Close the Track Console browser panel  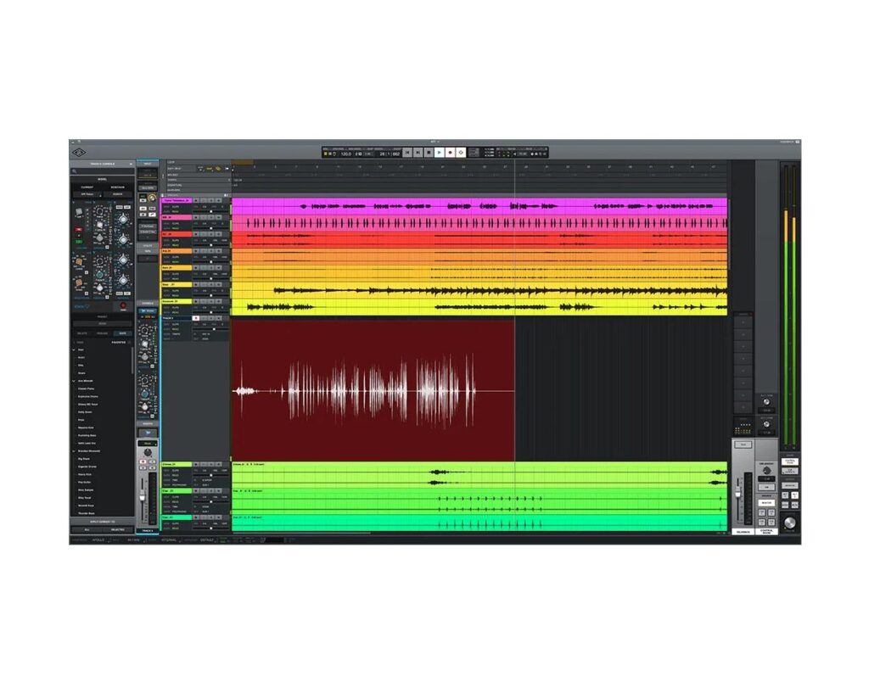coord(131,163)
